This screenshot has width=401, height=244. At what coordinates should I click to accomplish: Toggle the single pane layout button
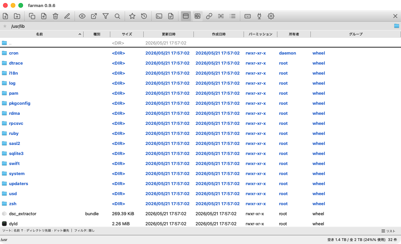(186, 16)
